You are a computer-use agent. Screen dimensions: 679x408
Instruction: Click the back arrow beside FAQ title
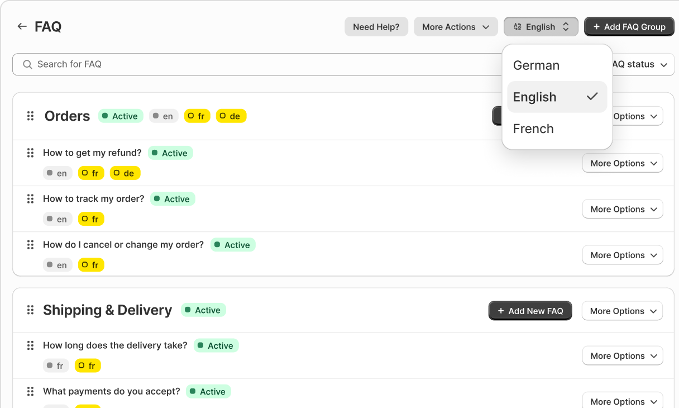[22, 26]
